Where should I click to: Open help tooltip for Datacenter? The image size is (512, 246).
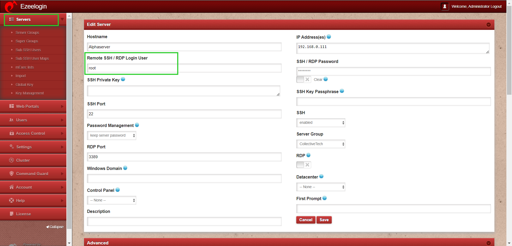pyautogui.click(x=321, y=176)
